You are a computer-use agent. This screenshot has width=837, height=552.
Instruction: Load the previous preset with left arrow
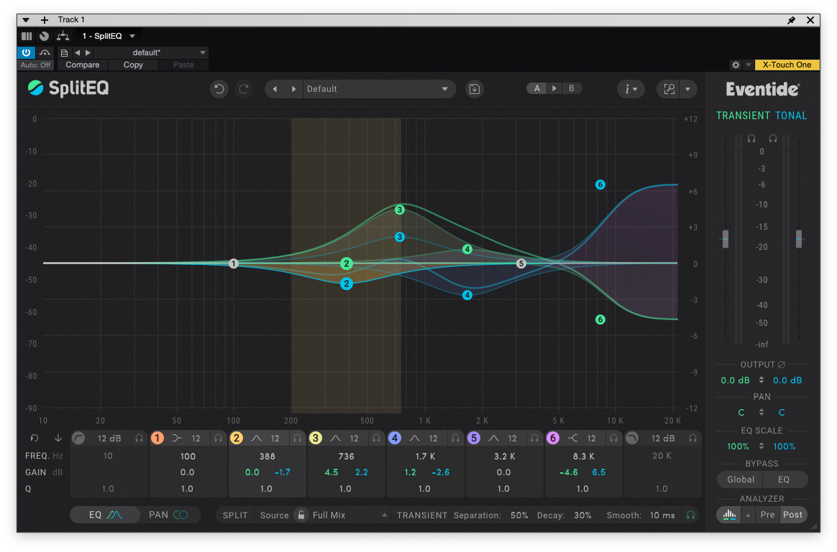(x=275, y=89)
